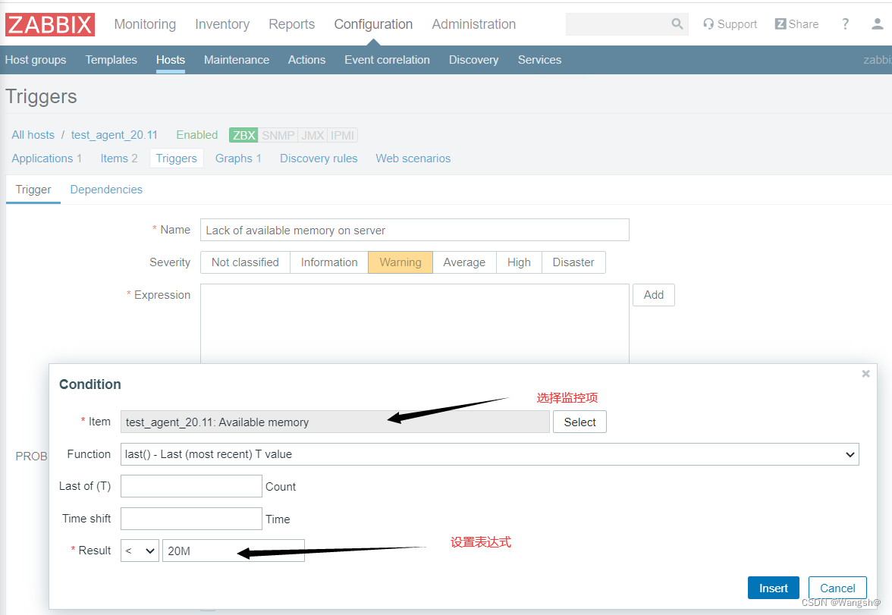The image size is (892, 615).
Task: Open test_agent_20.11 host link
Action: tap(115, 135)
